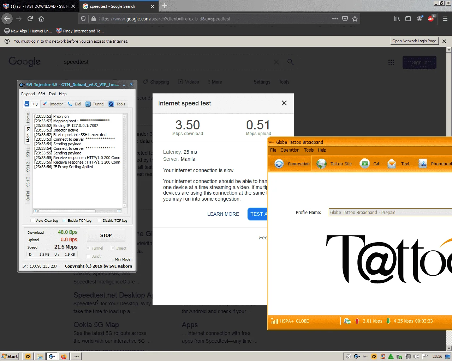Image resolution: width=452 pixels, height=361 pixels.
Task: Open the Operation menu
Action: (x=290, y=150)
